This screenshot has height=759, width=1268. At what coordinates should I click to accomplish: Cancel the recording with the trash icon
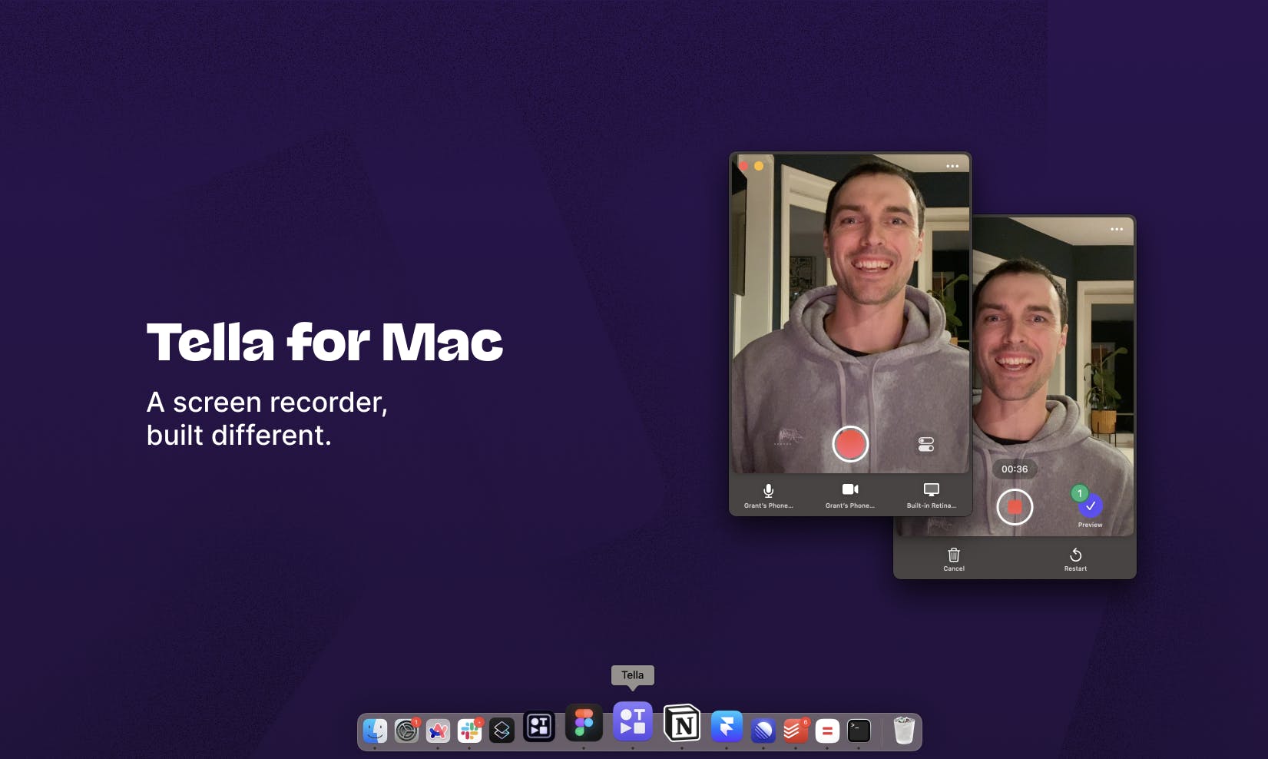[954, 559]
